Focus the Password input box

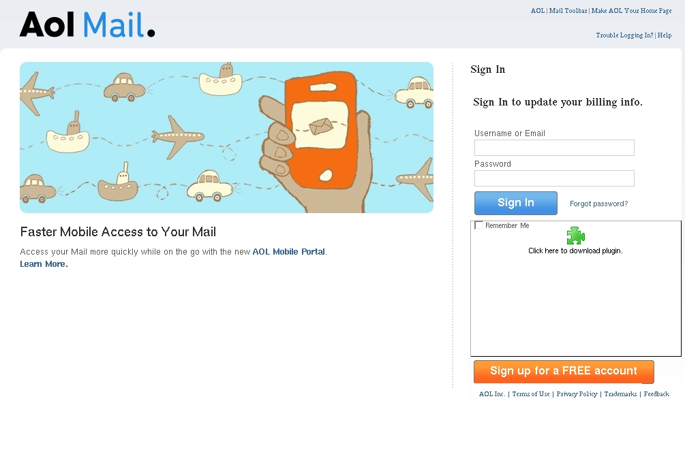point(554,178)
